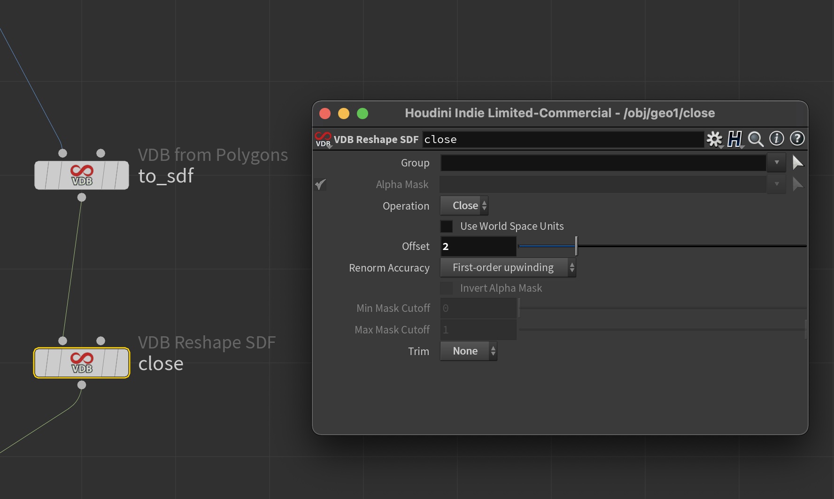Click the Alpha Mask input field
Viewport: 834px width, 499px height.
click(x=603, y=184)
